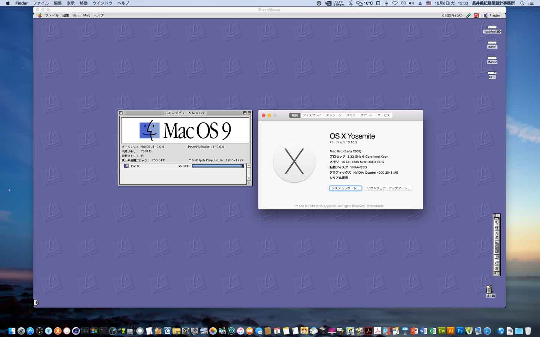Open PowerPoint from the Dock

414,331
